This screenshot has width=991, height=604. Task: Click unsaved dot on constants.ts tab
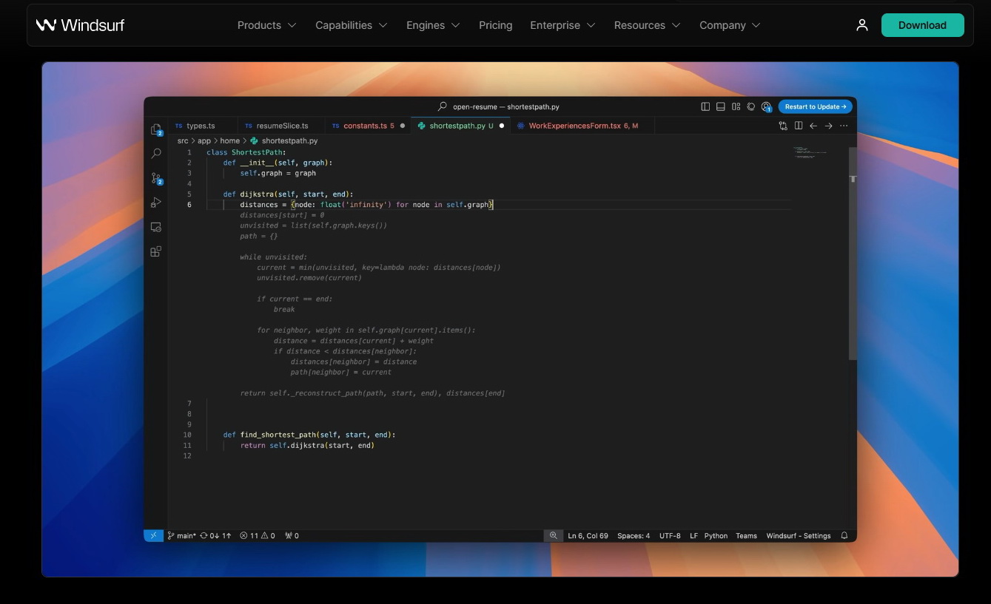point(403,126)
